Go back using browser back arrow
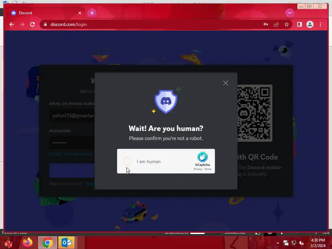This screenshot has height=249, width=332. pos(12,24)
